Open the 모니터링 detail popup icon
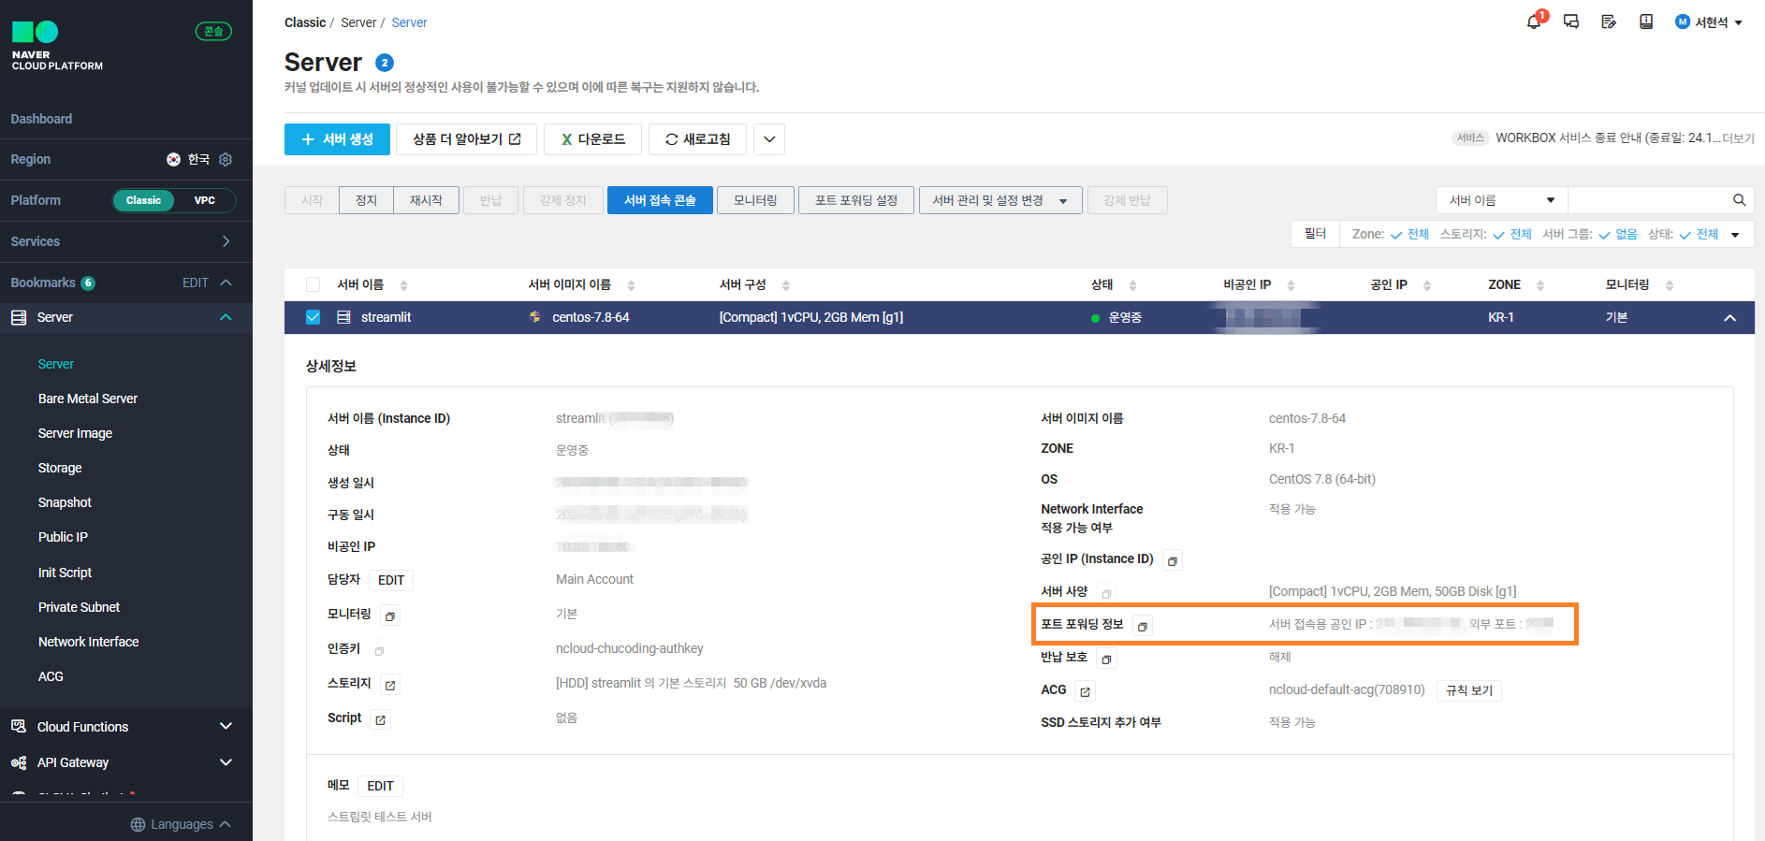 (390, 616)
